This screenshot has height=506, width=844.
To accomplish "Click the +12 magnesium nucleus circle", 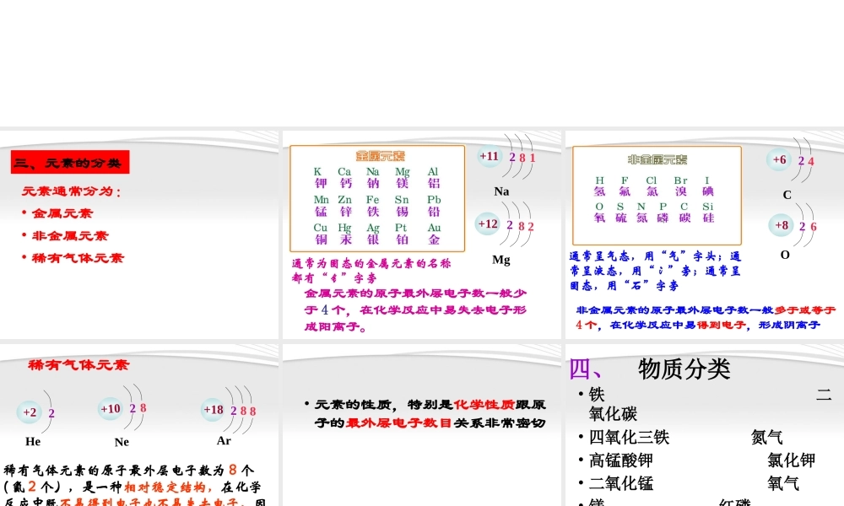I will coord(488,223).
